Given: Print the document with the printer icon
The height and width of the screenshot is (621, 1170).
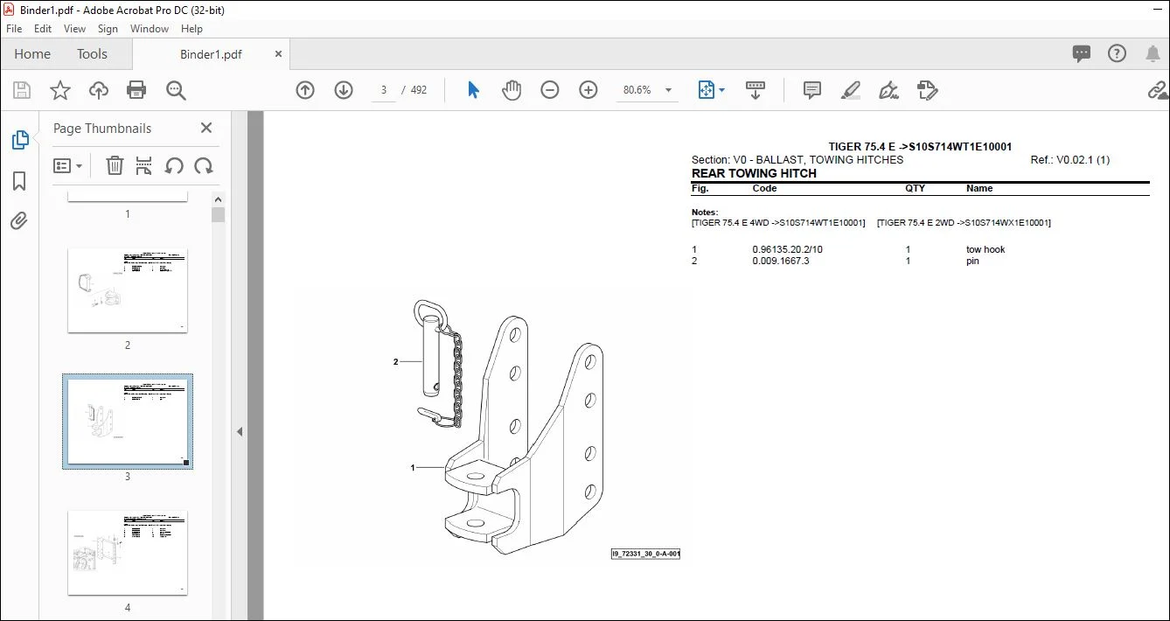Looking at the screenshot, I should point(136,90).
